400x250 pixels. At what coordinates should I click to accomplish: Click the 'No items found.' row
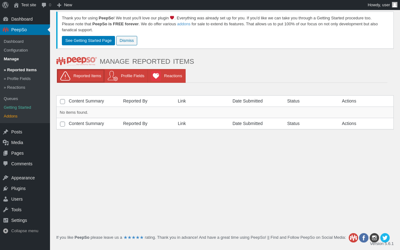coord(225,112)
